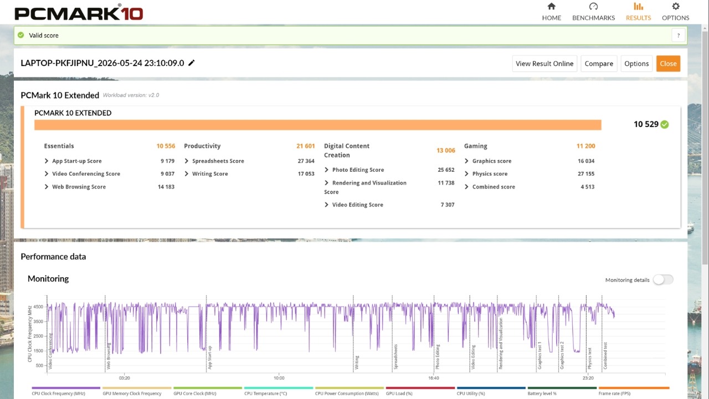Click the Video Editing marker on chart

(x=474, y=357)
